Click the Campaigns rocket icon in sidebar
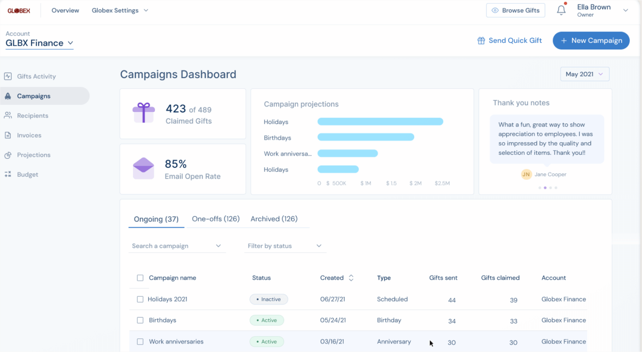The height and width of the screenshot is (352, 642). tap(8, 96)
